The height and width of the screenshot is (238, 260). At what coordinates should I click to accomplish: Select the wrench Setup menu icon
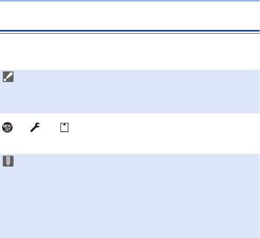(35, 127)
